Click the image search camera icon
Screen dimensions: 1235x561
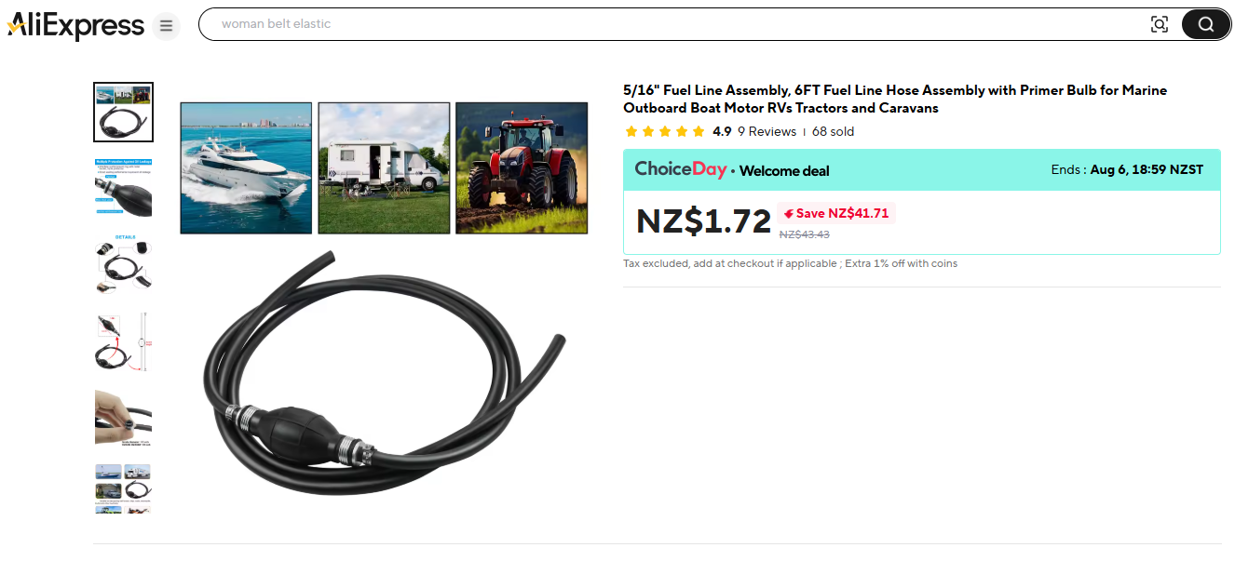point(1160,24)
